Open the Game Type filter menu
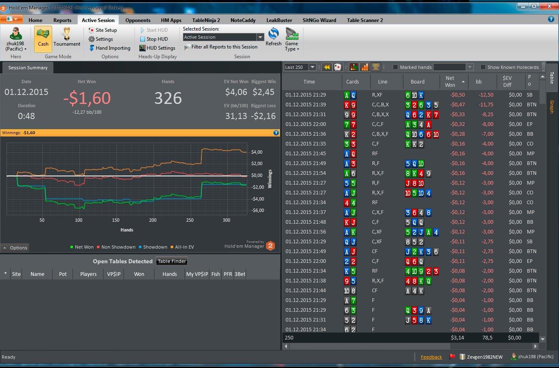 tap(292, 40)
